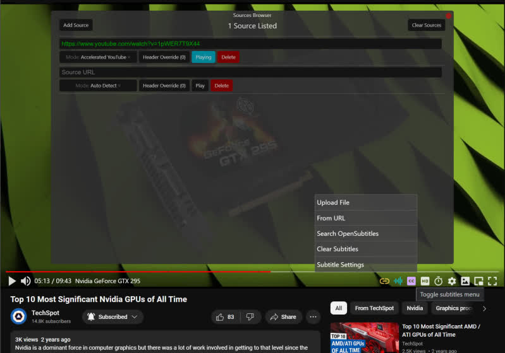Open the HD video quality icon
Image resolution: width=505 pixels, height=353 pixels.
(x=425, y=281)
